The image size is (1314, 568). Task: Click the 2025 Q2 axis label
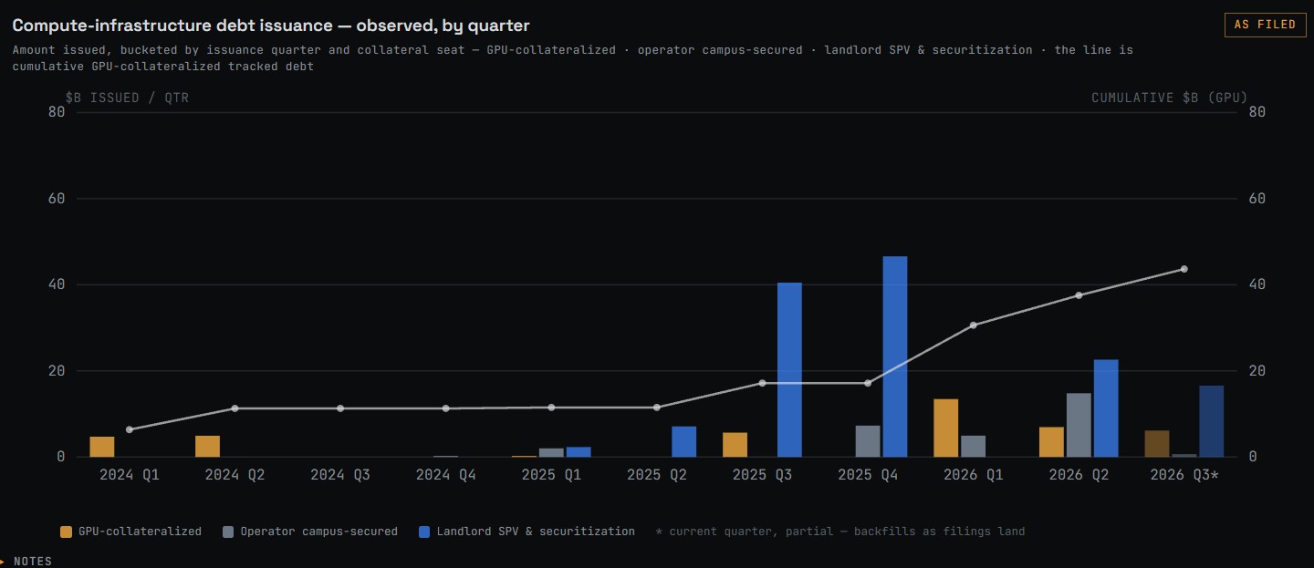657,475
